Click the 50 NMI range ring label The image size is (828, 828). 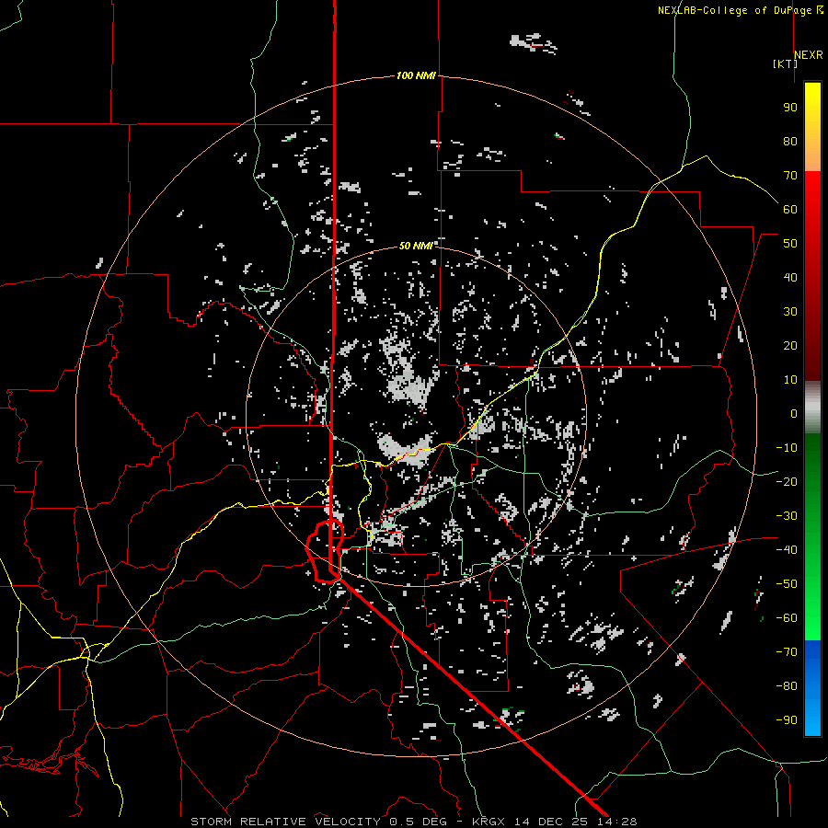click(x=416, y=246)
